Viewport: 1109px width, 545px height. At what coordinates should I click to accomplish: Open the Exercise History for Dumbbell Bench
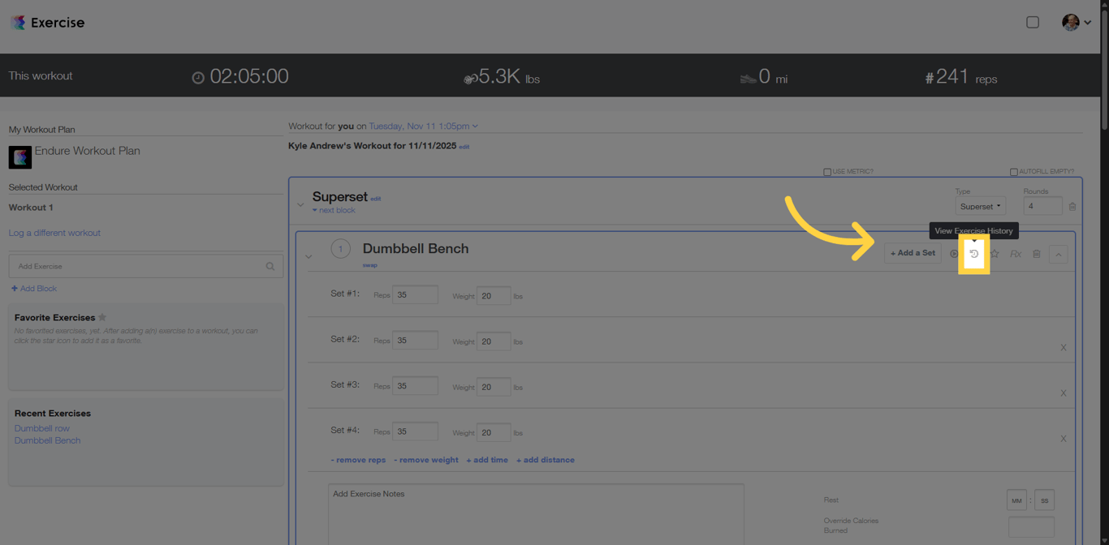(973, 254)
